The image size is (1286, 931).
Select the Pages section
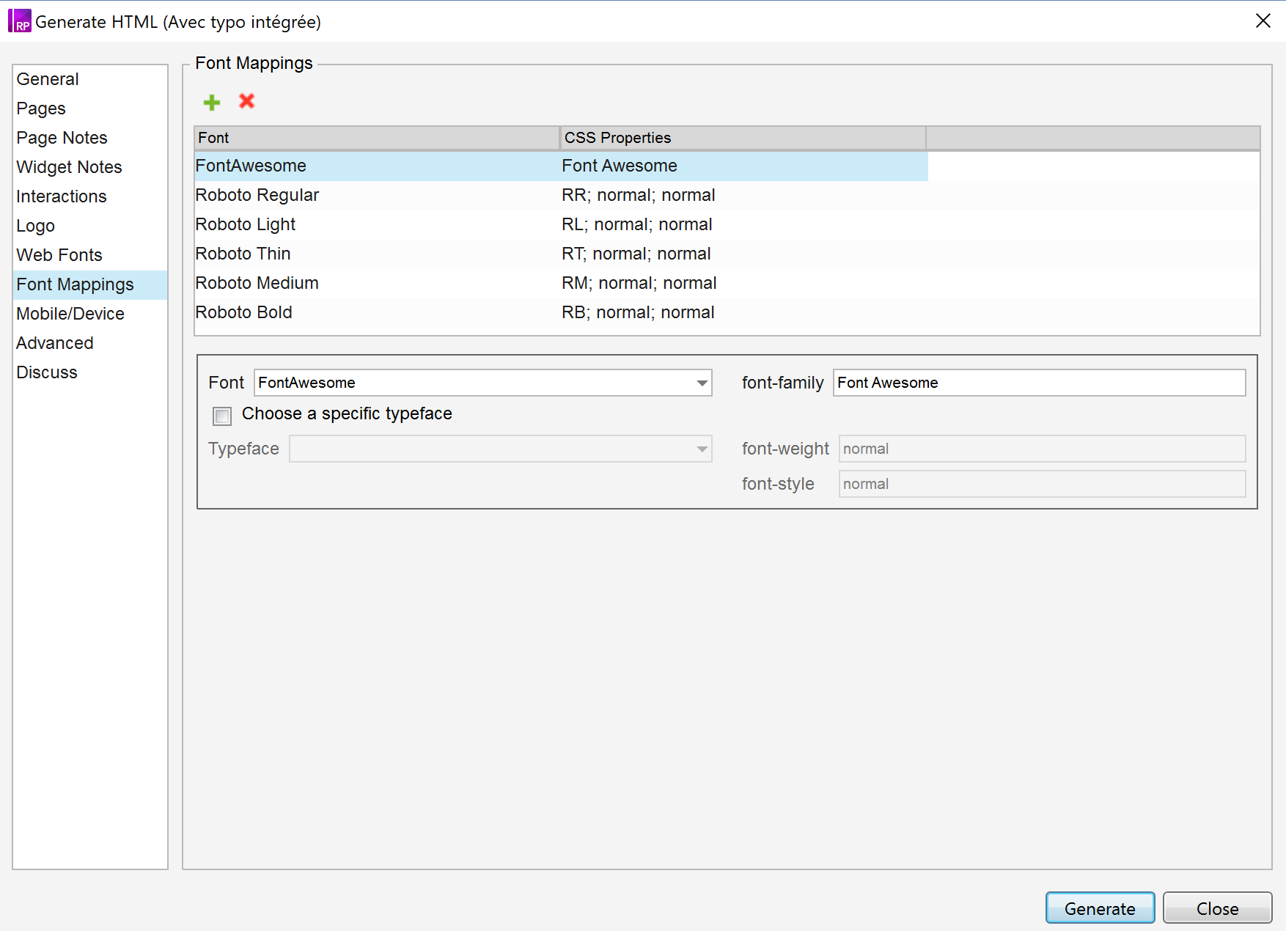pyautogui.click(x=41, y=108)
